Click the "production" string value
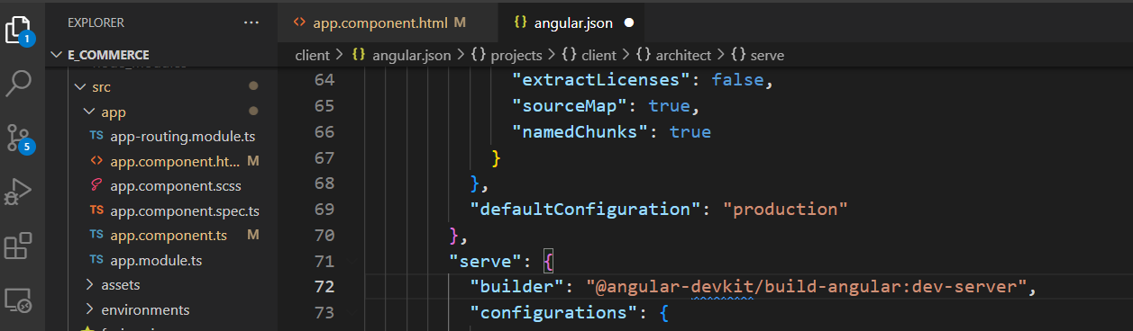Viewport: 1133px width, 331px height. point(786,210)
